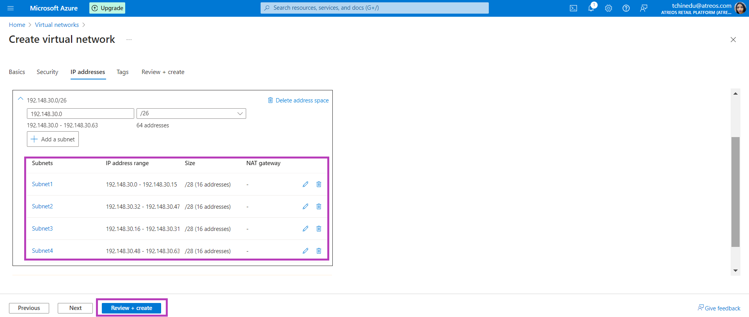The image size is (749, 317).
Task: Click the Microsoft Azure logo text
Action: click(54, 8)
